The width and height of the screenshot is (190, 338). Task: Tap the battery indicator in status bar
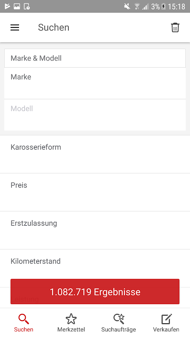[x=163, y=6]
